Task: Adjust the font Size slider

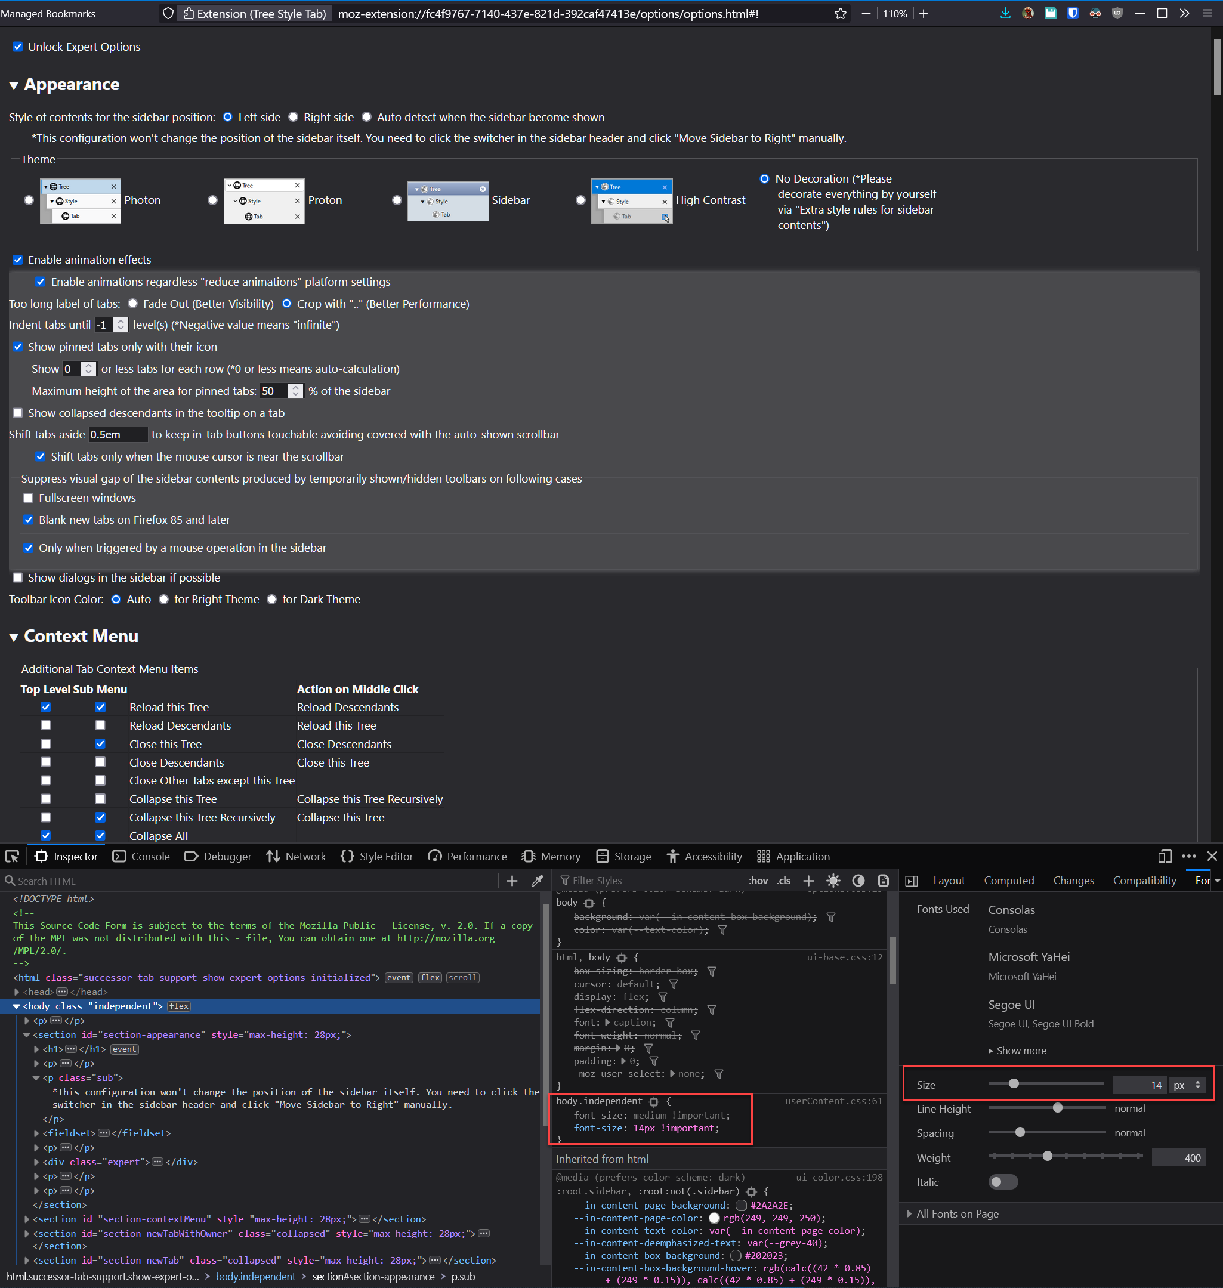Action: [x=1046, y=1084]
